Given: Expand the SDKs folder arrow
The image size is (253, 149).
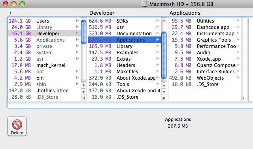Looking at the screenshot, I should click(158, 21).
